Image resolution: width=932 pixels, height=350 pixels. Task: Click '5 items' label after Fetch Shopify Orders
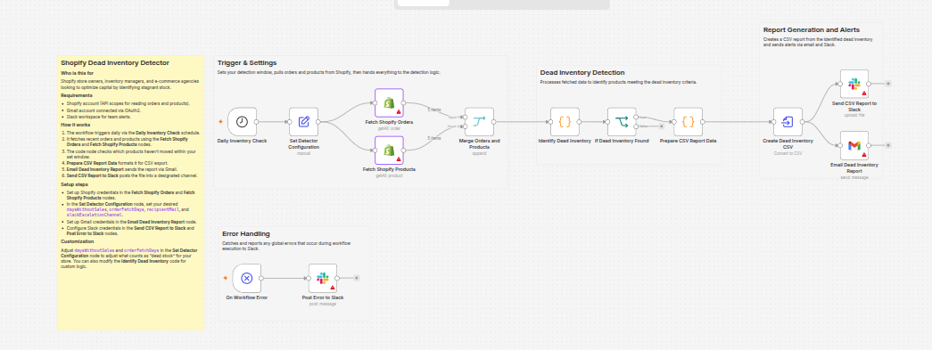[434, 110]
